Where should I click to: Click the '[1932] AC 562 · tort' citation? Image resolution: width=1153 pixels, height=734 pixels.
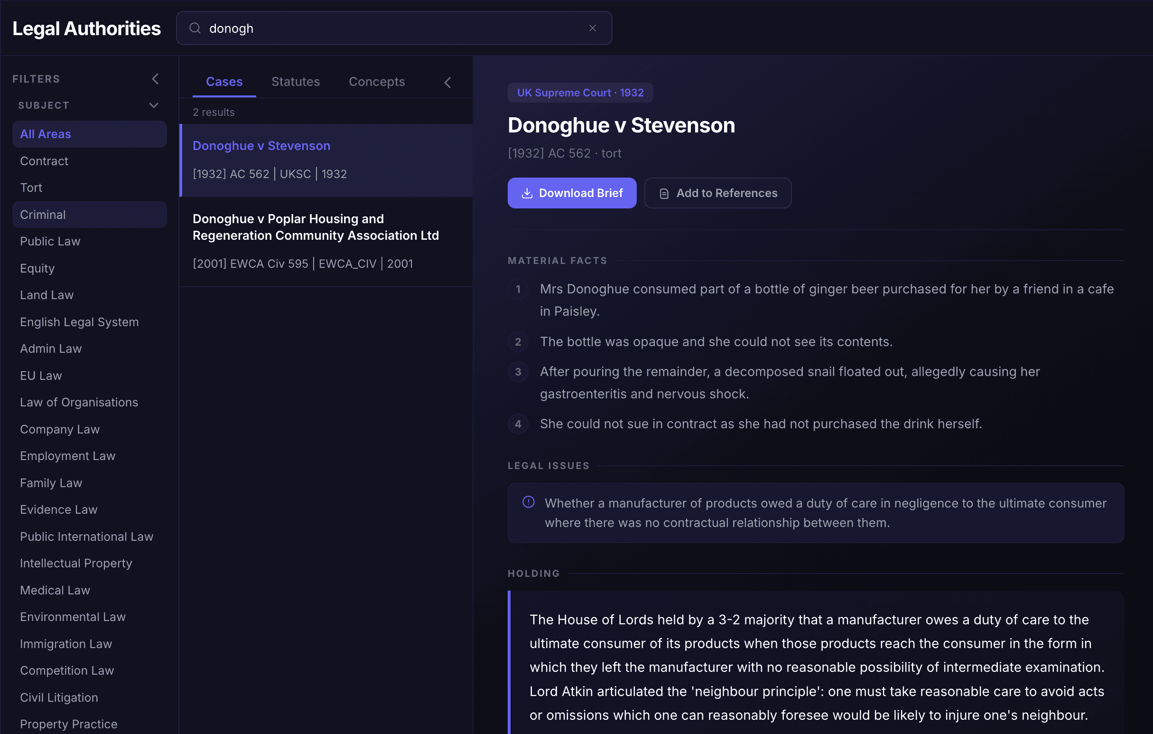(x=565, y=153)
